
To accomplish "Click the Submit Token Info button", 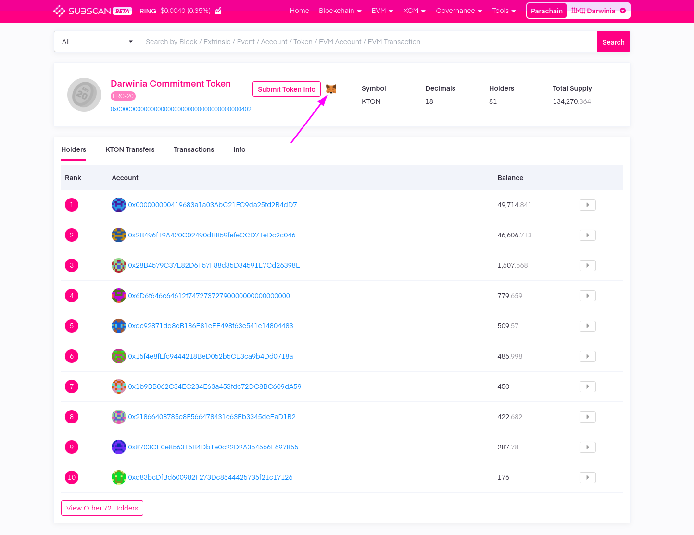I will [287, 89].
